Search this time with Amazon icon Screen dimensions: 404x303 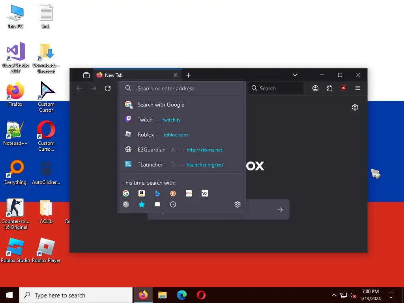click(142, 193)
